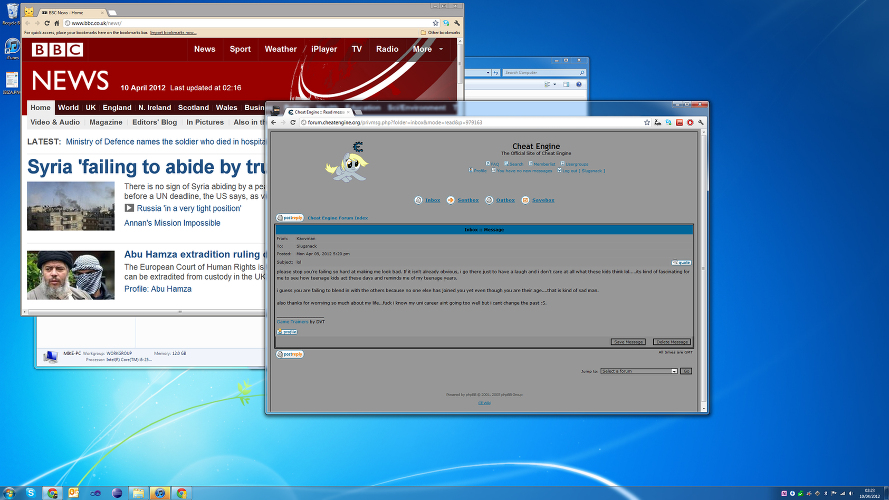Click the orange arrow Sentbox icon
Screen dimensions: 889x500
[451, 200]
